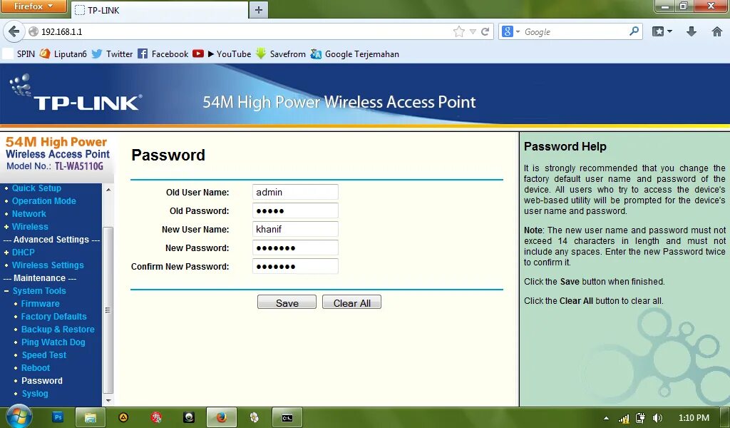This screenshot has width=730, height=428.
Task: Open the address bar history dropdown arrow
Action: pyautogui.click(x=473, y=31)
